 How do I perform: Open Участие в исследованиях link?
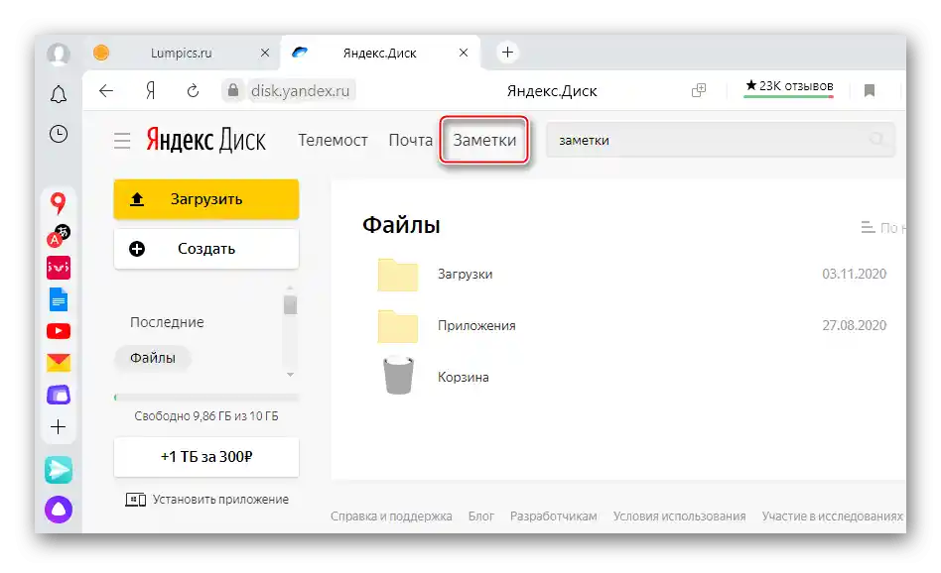[x=833, y=516]
